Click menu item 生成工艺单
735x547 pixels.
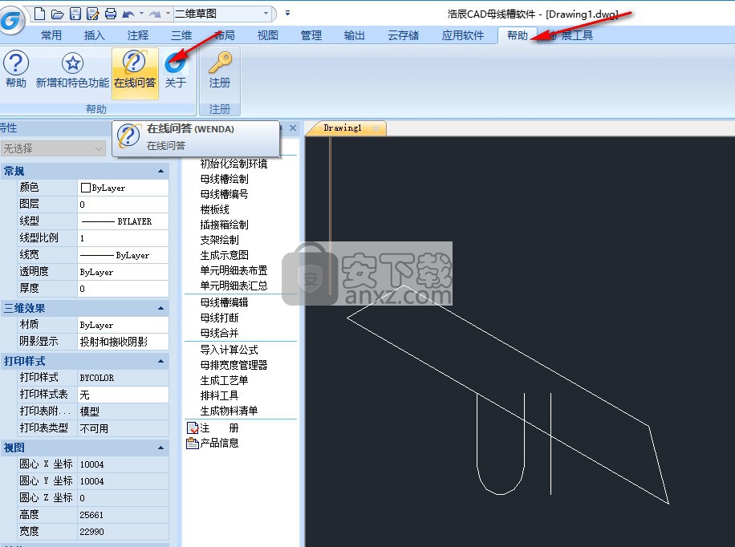224,380
